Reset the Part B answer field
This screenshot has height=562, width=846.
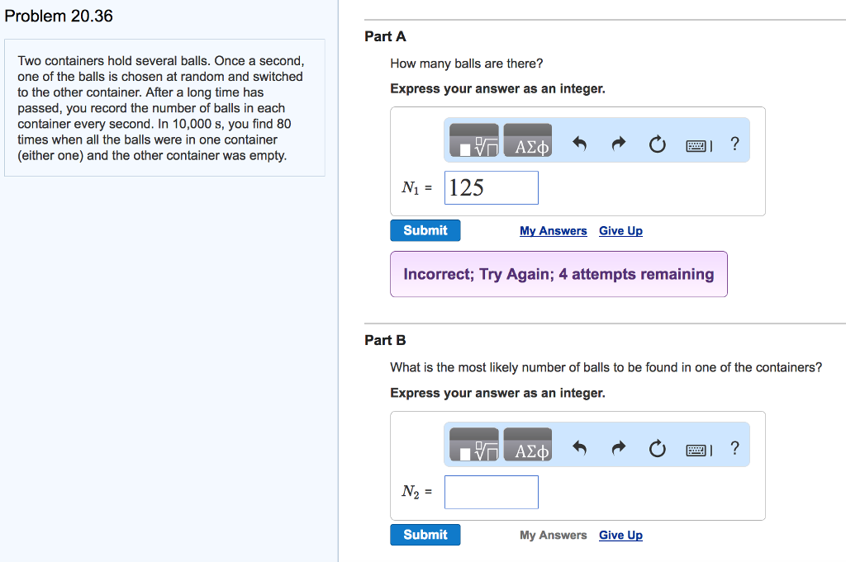(657, 450)
